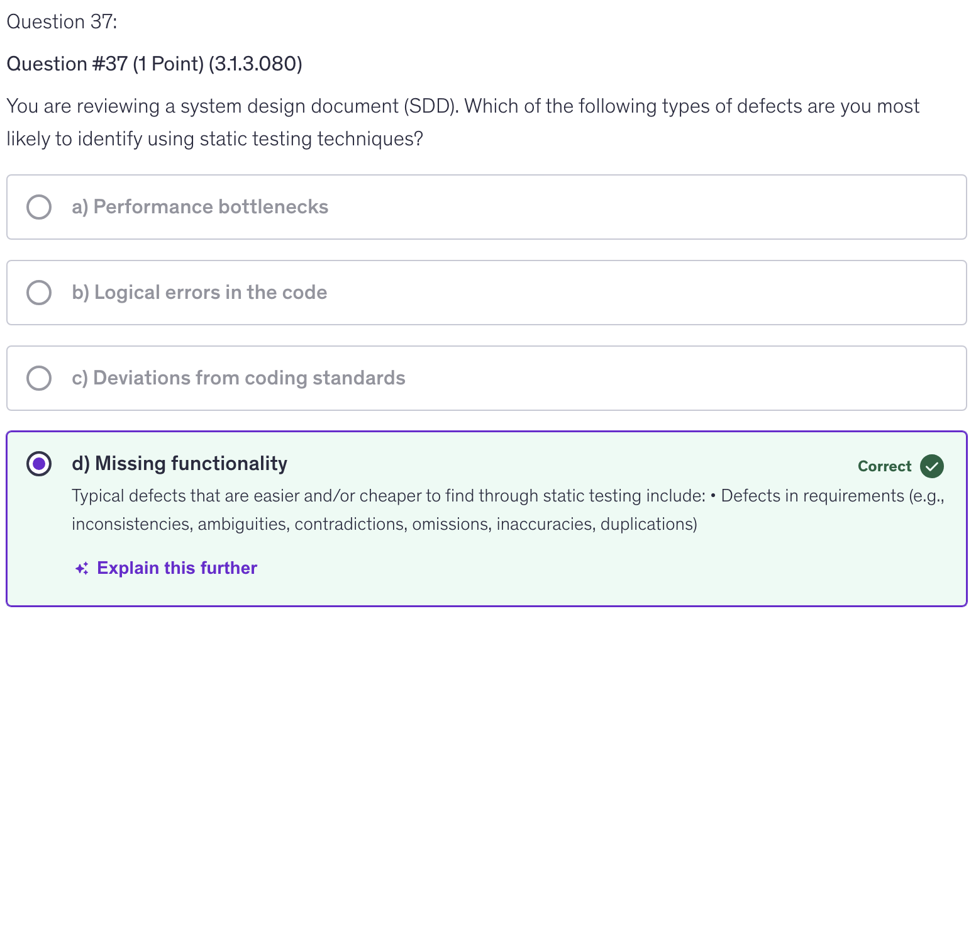
Task: Select radio button for Logical errors option
Action: tap(39, 293)
